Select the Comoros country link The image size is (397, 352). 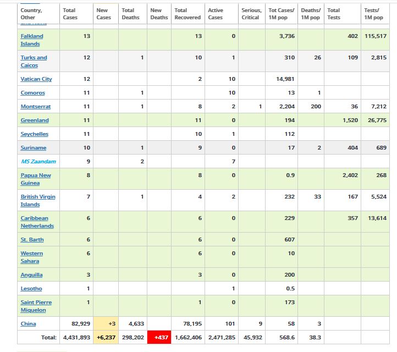(33, 93)
